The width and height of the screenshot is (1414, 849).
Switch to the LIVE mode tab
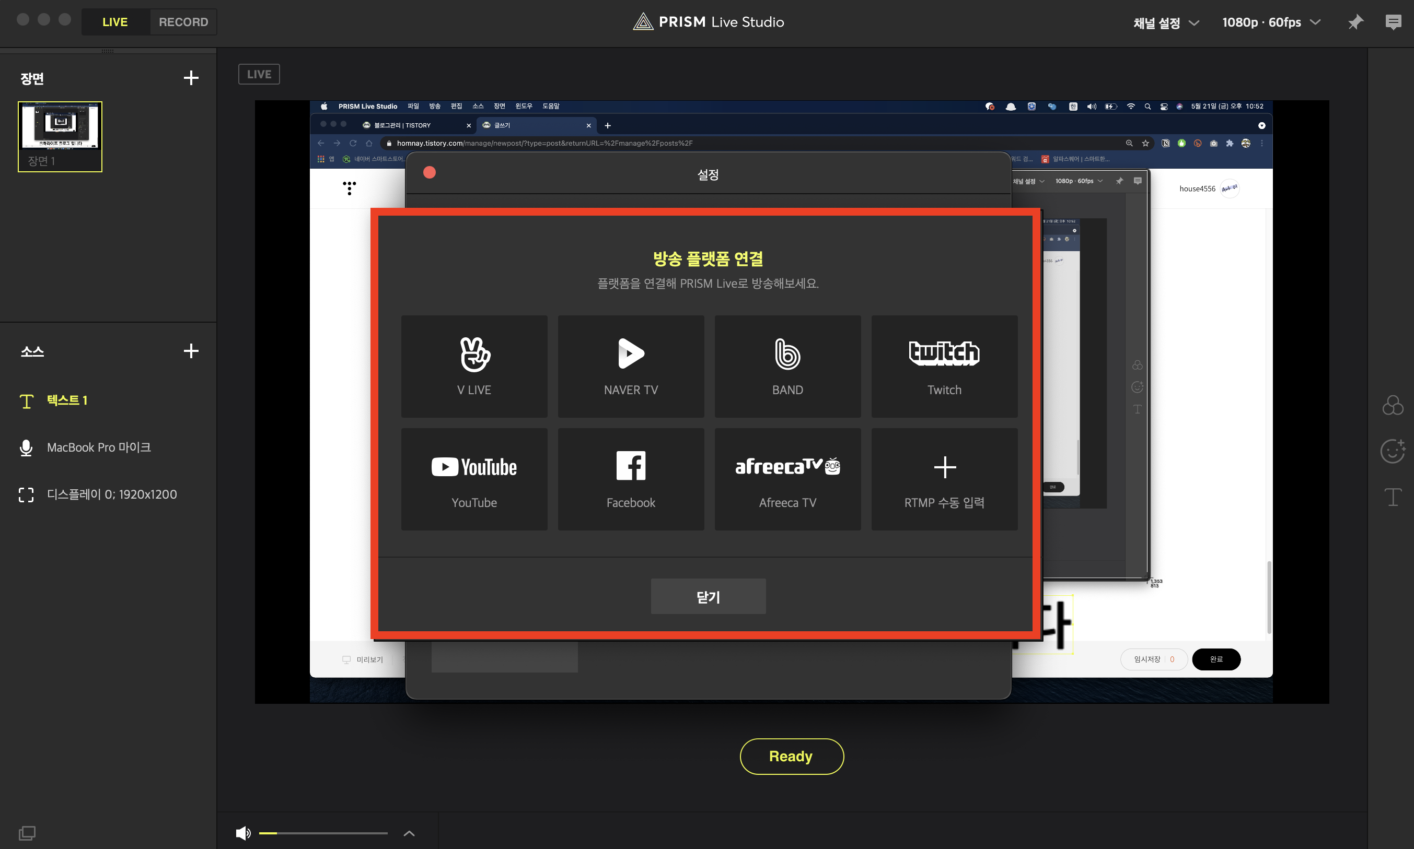click(x=115, y=22)
